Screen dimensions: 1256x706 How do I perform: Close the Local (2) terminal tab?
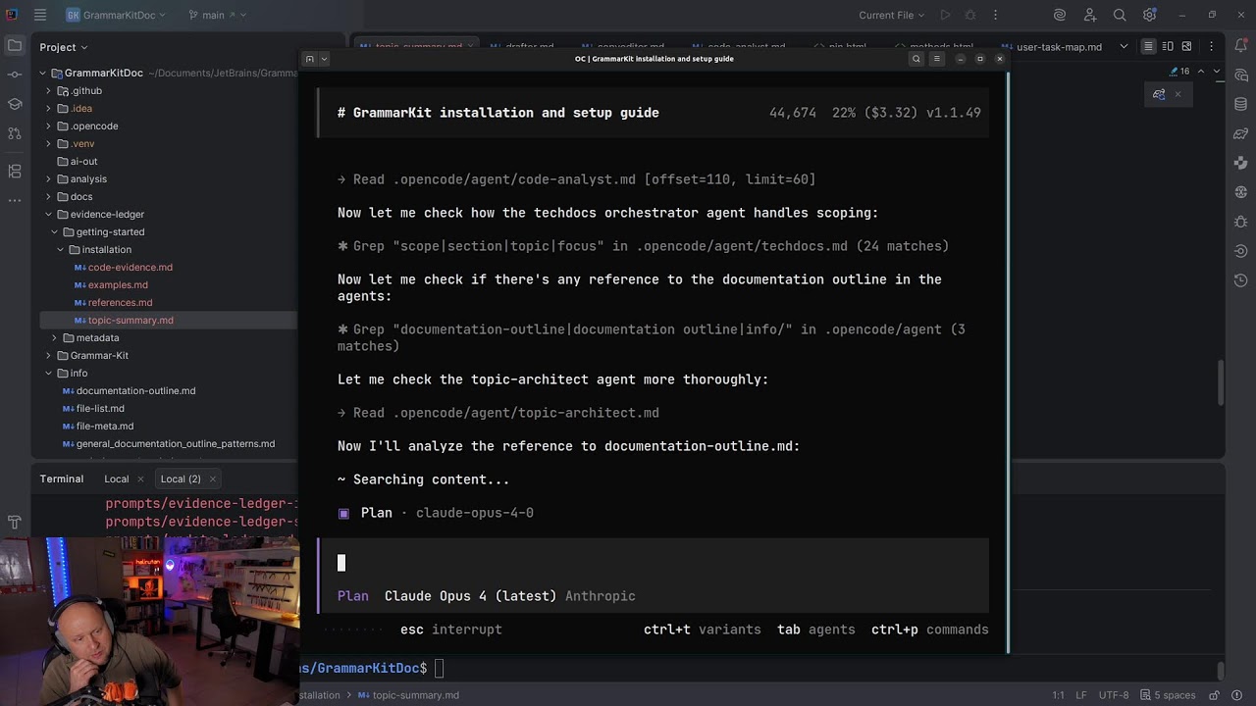click(212, 479)
